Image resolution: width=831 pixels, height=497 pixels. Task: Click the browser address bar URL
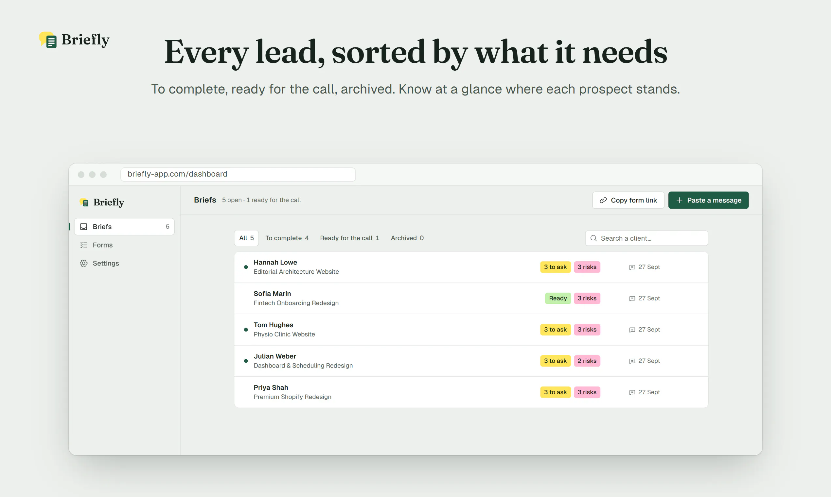pyautogui.click(x=238, y=174)
